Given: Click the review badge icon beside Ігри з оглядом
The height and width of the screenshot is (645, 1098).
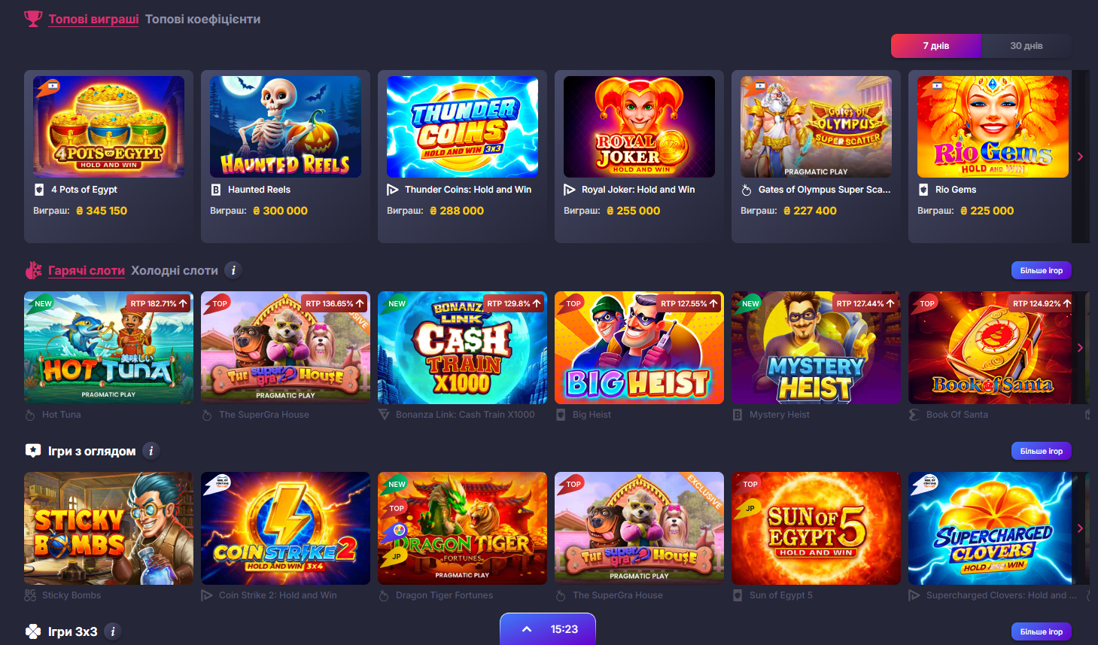Looking at the screenshot, I should (x=33, y=451).
